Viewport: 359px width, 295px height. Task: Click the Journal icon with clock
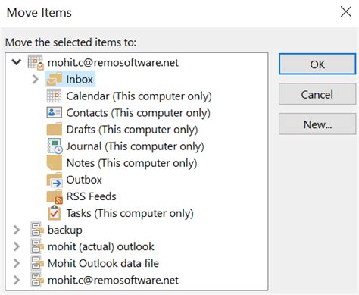tap(55, 146)
